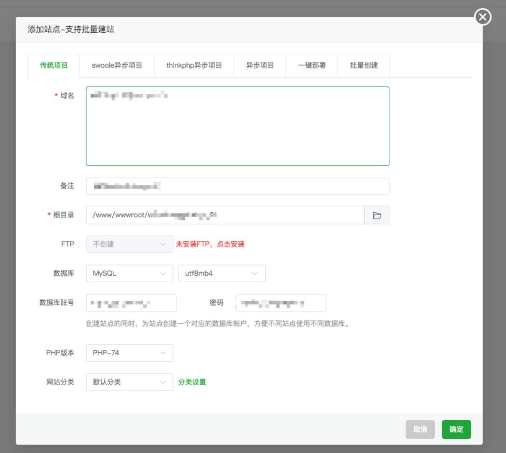This screenshot has width=506, height=453.
Task: Open the thinkphp异步项目 tab
Action: [x=194, y=65]
